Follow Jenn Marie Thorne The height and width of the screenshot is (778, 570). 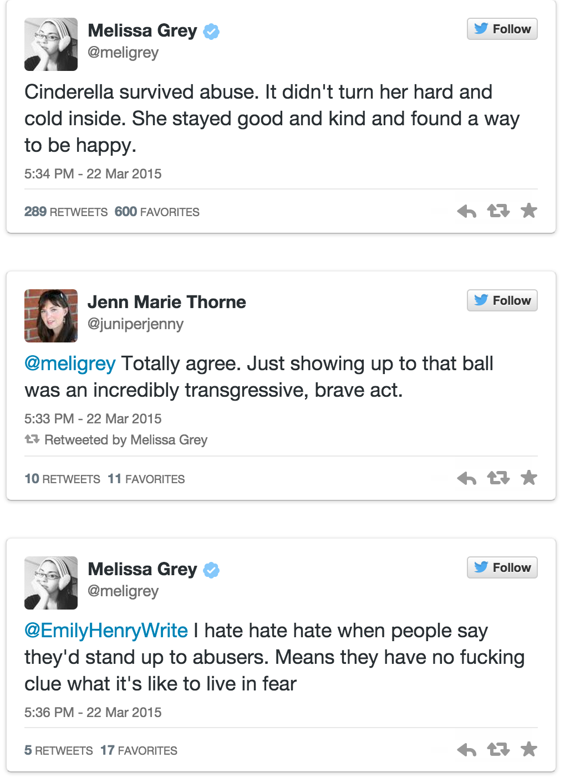click(502, 300)
